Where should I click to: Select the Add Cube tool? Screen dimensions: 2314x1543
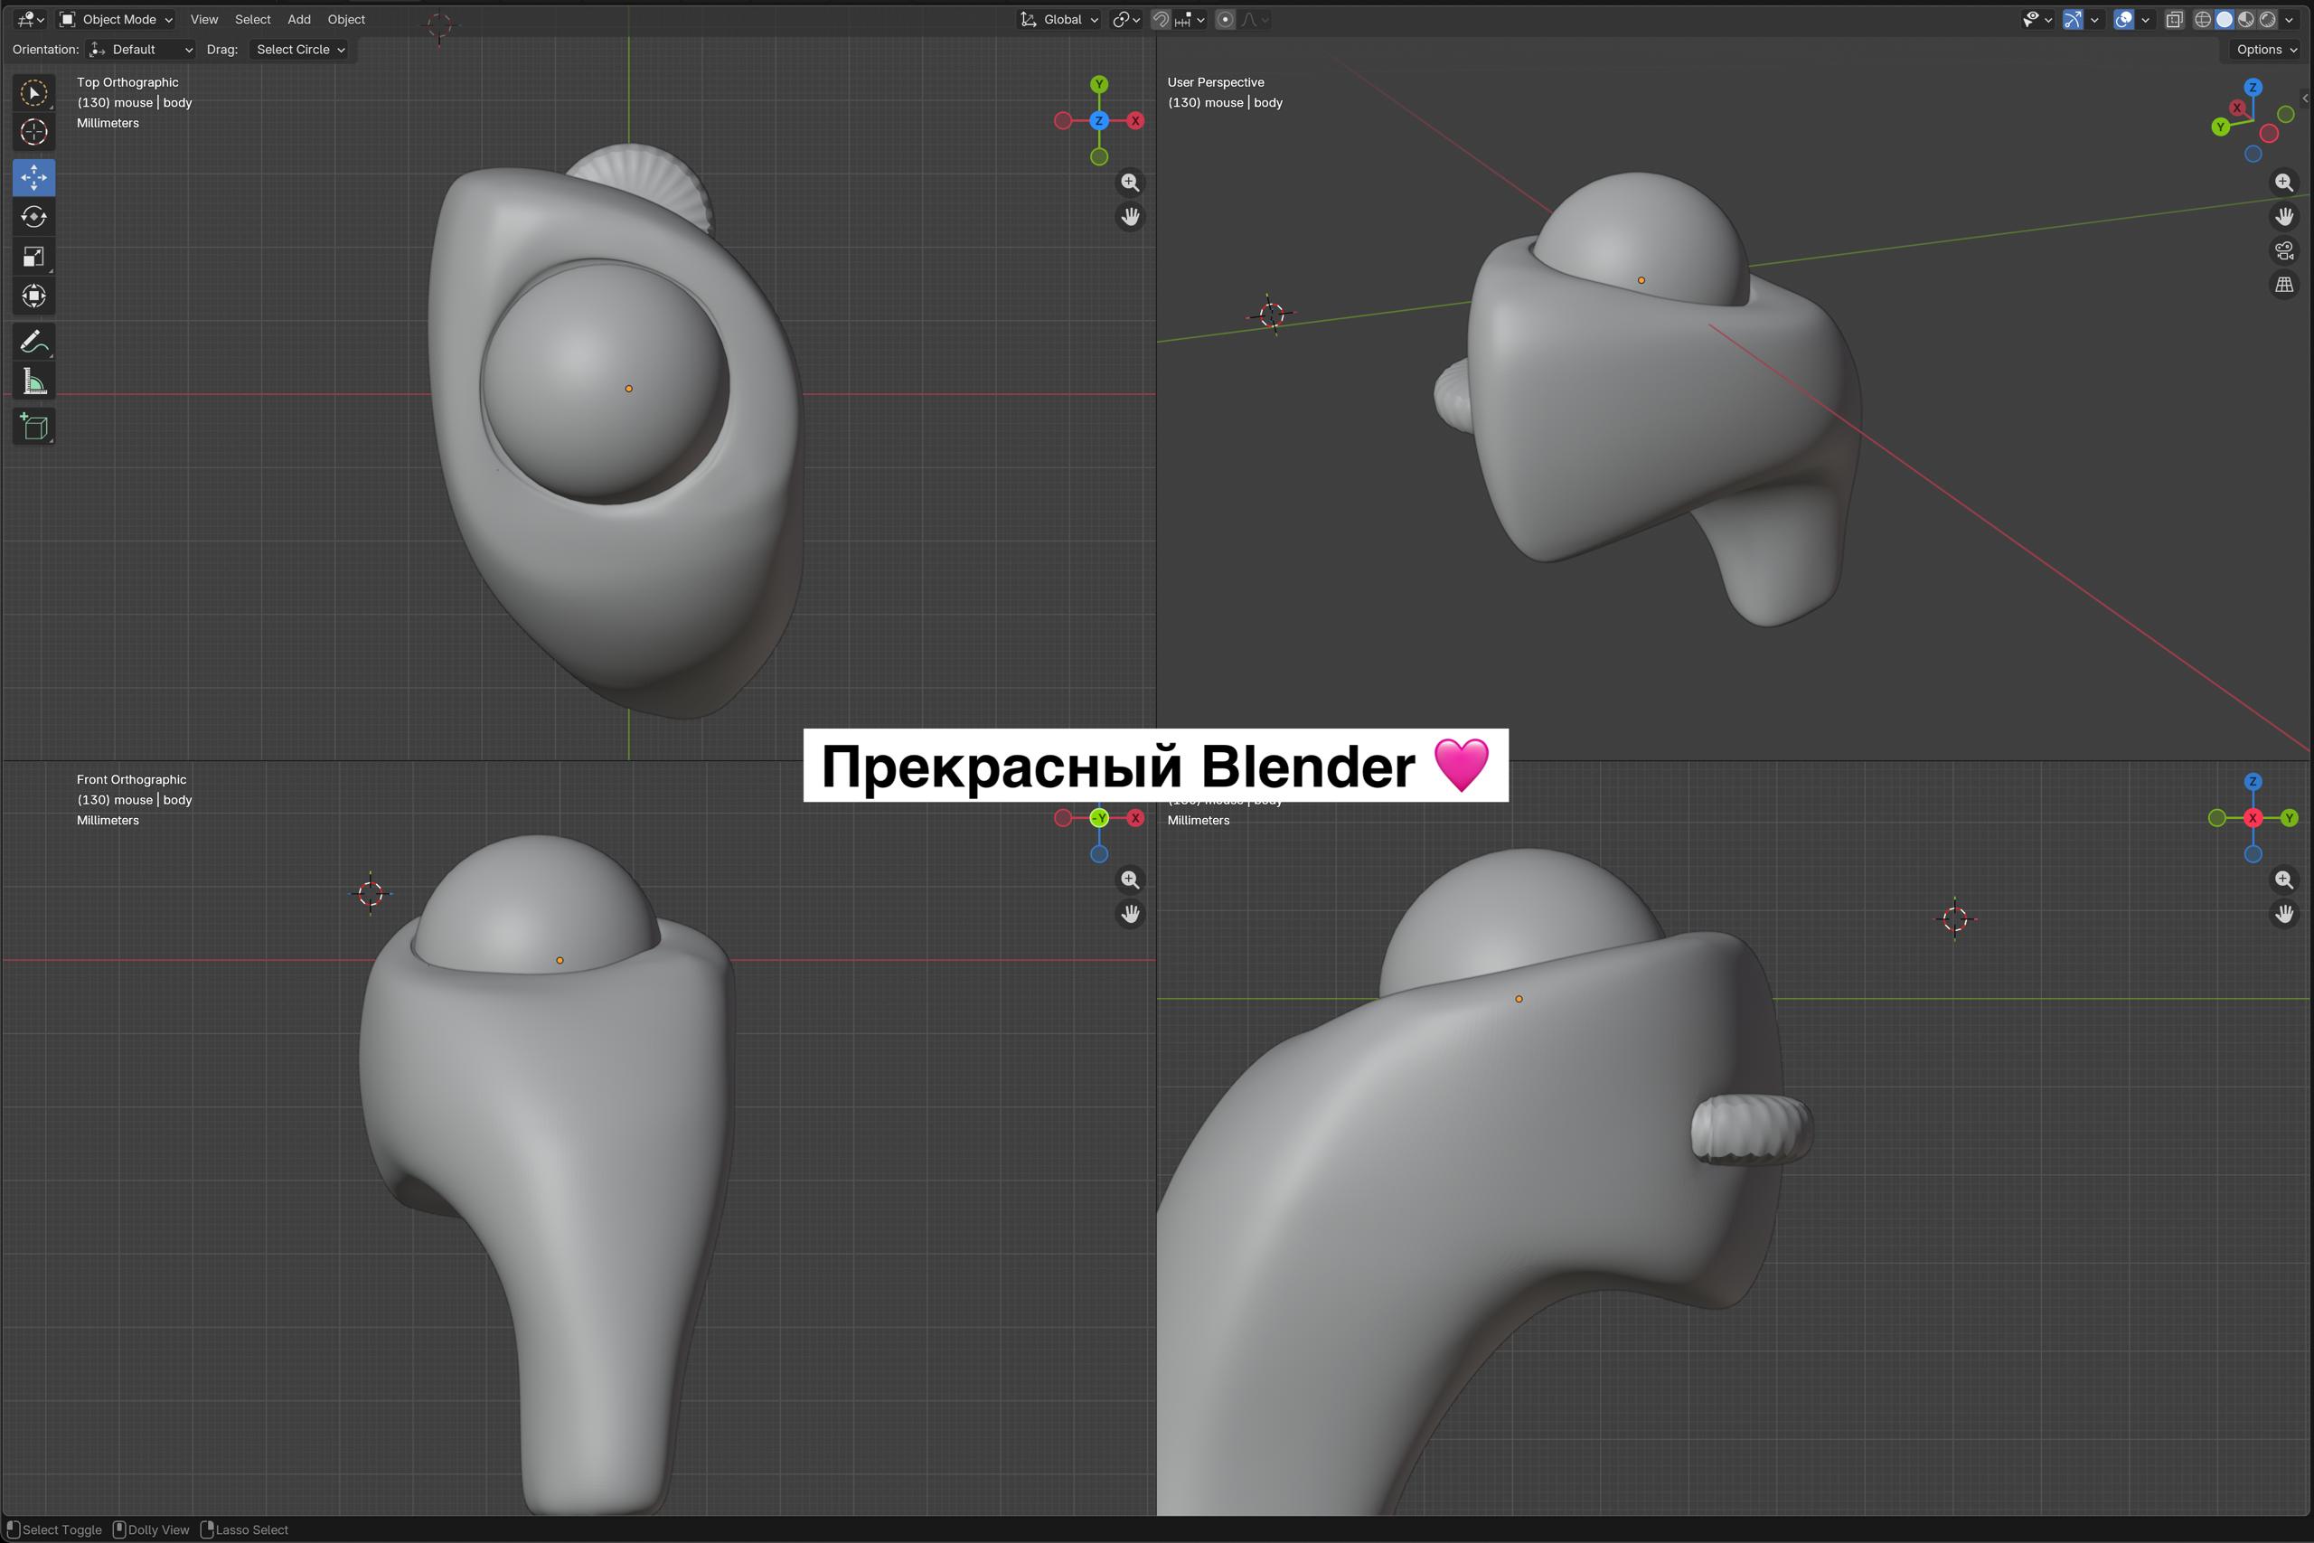coord(33,427)
